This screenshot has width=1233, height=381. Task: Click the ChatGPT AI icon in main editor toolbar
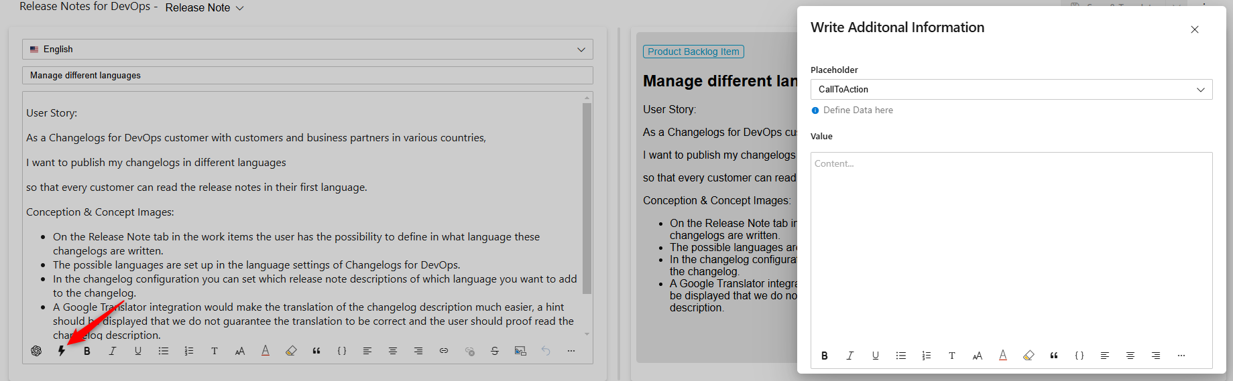(36, 351)
